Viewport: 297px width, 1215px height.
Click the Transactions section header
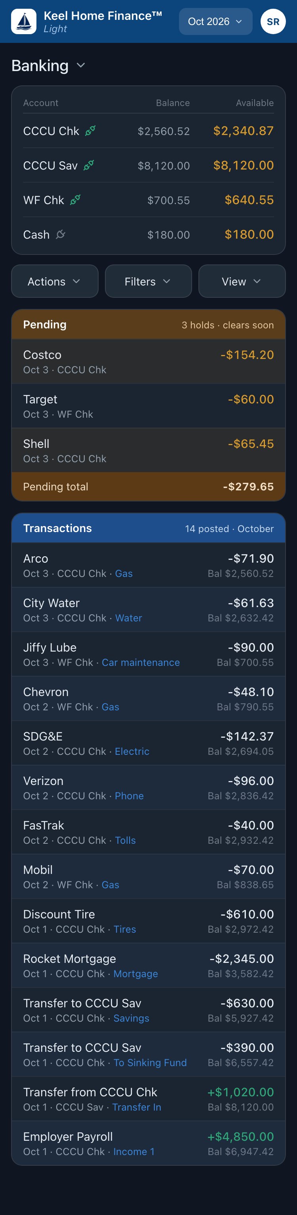point(148,528)
